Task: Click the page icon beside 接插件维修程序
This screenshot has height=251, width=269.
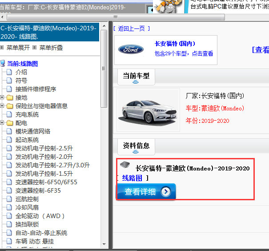Action: pos(9,89)
